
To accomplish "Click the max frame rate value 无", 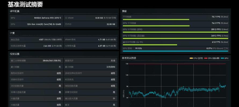I will coord(60,67).
